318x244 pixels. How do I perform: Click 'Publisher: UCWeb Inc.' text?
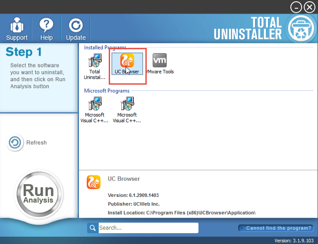(134, 204)
